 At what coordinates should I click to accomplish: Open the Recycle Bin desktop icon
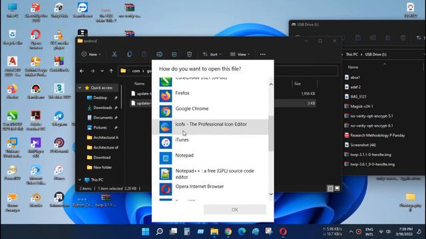pyautogui.click(x=12, y=37)
